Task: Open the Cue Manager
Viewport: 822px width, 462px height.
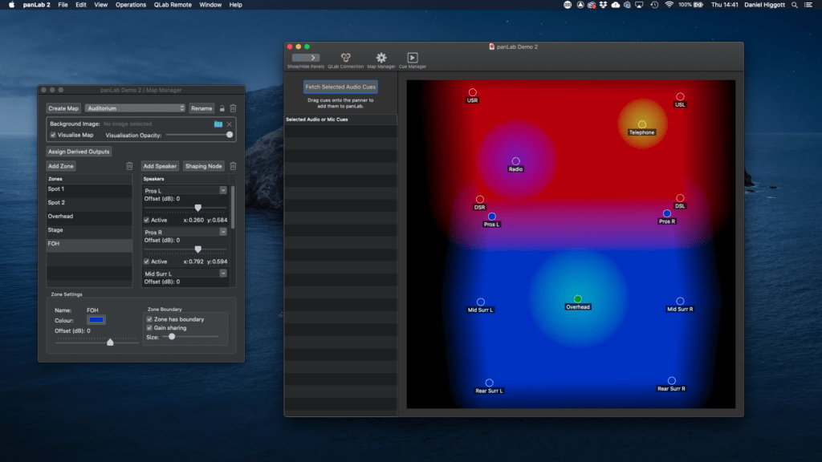Action: [412, 58]
